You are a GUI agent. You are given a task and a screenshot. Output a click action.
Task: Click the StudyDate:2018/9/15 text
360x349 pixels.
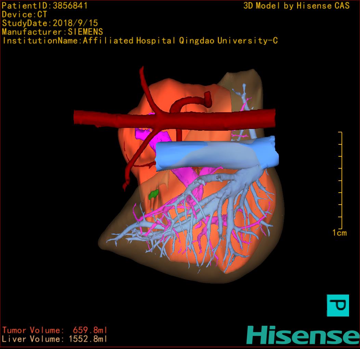point(50,23)
